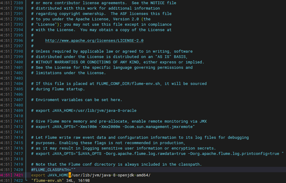Click line number 7421 in the gutter
The height and width of the screenshot is (183, 286).
coord(18,175)
